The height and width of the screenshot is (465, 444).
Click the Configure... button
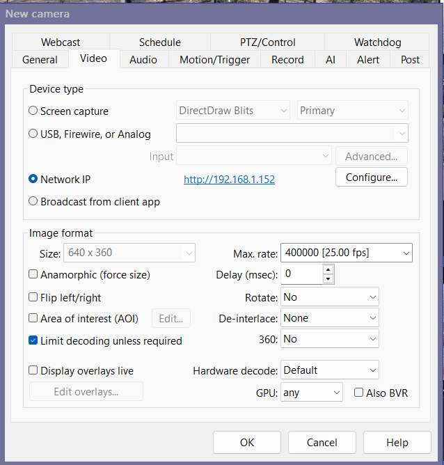pyautogui.click(x=371, y=177)
